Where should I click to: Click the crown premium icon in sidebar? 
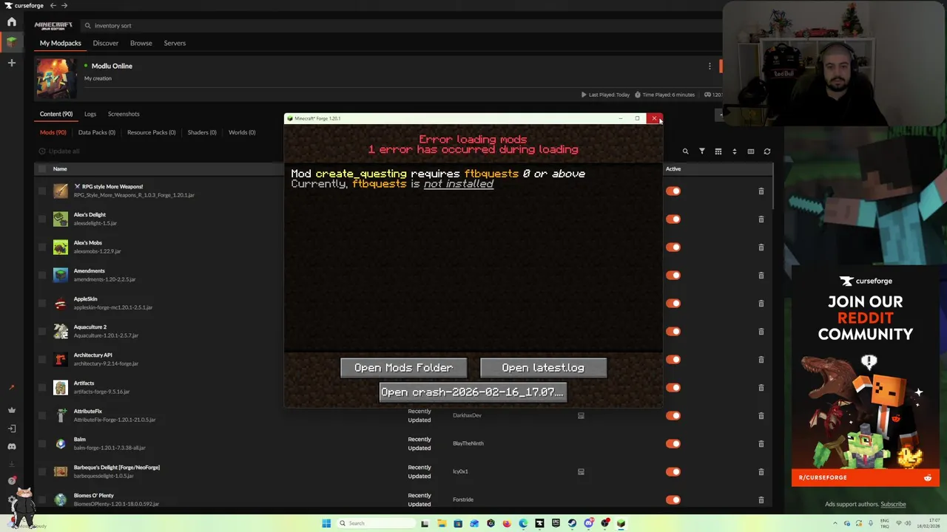coord(11,410)
